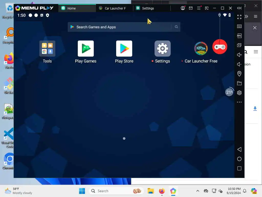Open the MEmu mail messages icon
The height and width of the screenshot is (197, 262).
pos(191,8)
